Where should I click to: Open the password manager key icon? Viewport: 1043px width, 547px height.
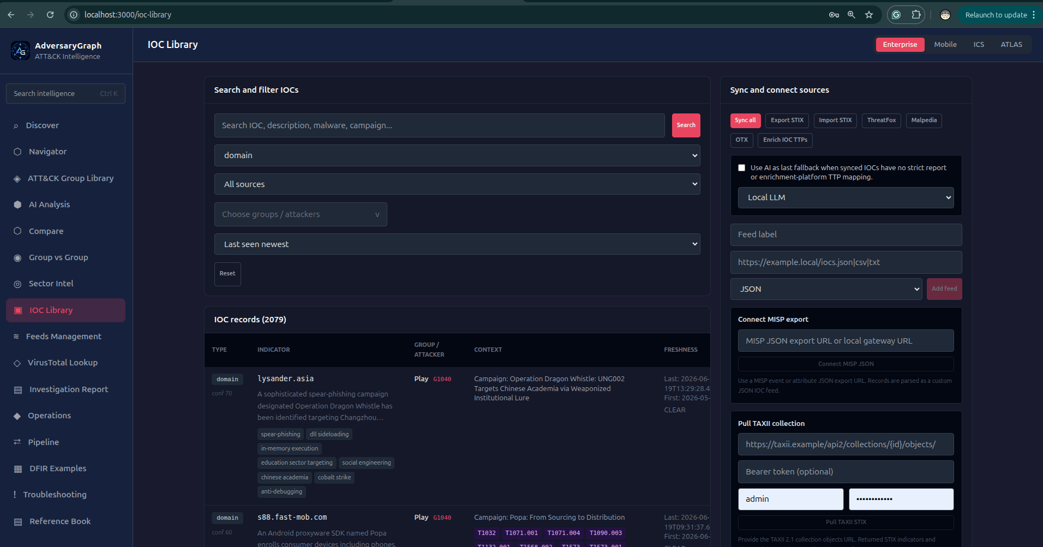[834, 15]
